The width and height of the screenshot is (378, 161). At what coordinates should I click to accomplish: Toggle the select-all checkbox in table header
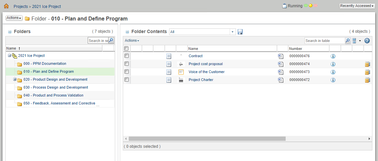[126, 49]
